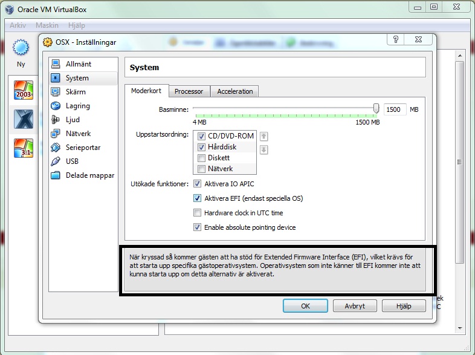Close the OSX settings dialog
475x355 pixels.
click(418, 39)
